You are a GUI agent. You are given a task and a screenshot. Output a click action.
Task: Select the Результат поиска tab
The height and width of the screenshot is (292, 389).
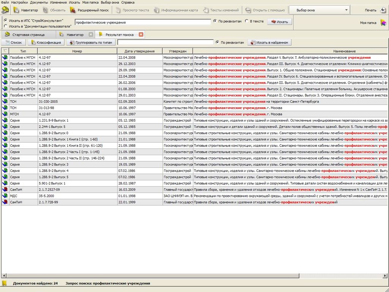coord(119,35)
